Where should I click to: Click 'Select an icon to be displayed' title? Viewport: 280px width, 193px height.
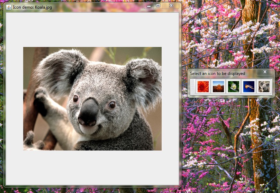[217, 74]
